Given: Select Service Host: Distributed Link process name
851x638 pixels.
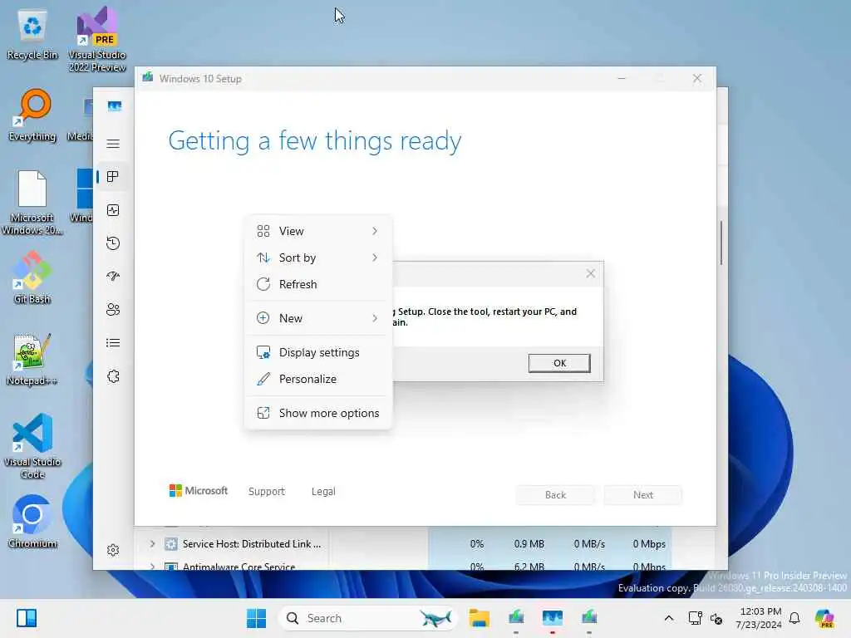Looking at the screenshot, I should (251, 543).
